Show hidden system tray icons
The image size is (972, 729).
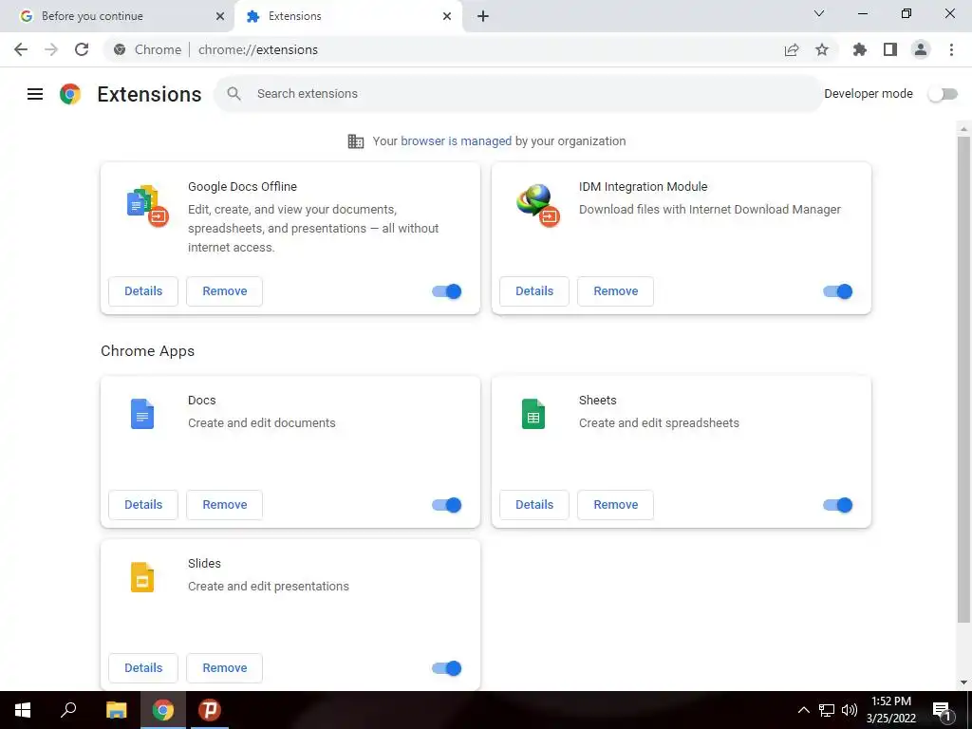803,710
